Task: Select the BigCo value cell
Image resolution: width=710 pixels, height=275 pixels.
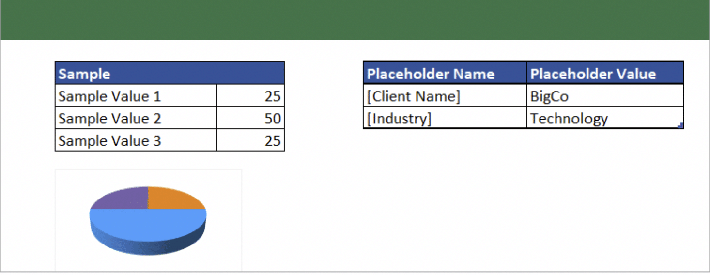Action: (605, 95)
